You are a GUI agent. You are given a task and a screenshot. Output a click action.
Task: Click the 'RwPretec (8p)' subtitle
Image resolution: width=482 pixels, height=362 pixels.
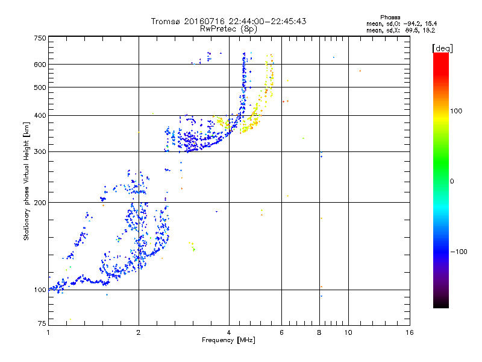click(x=228, y=29)
